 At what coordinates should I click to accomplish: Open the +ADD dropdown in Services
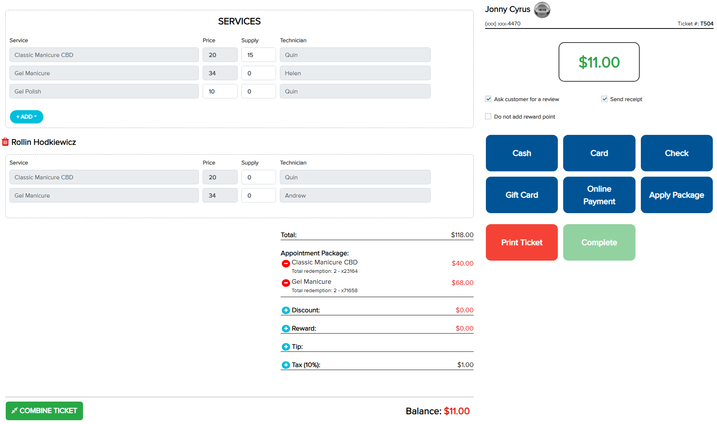[x=26, y=117]
